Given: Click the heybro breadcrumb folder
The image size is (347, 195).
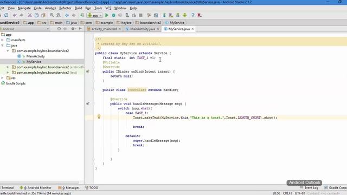Looking at the screenshot, I should click(x=124, y=23).
